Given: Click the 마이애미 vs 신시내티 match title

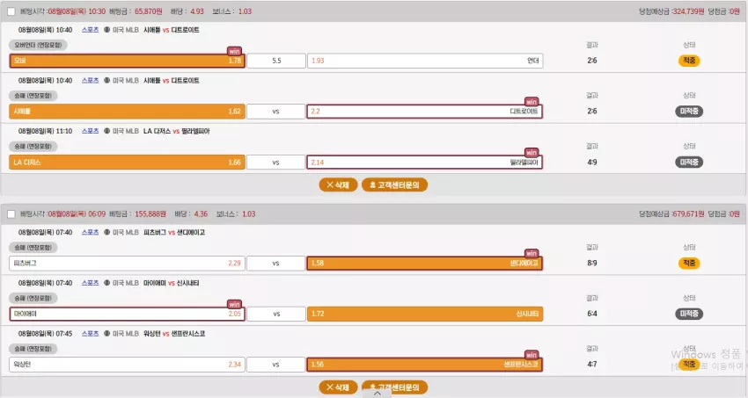Looking at the screenshot, I should [x=172, y=283].
